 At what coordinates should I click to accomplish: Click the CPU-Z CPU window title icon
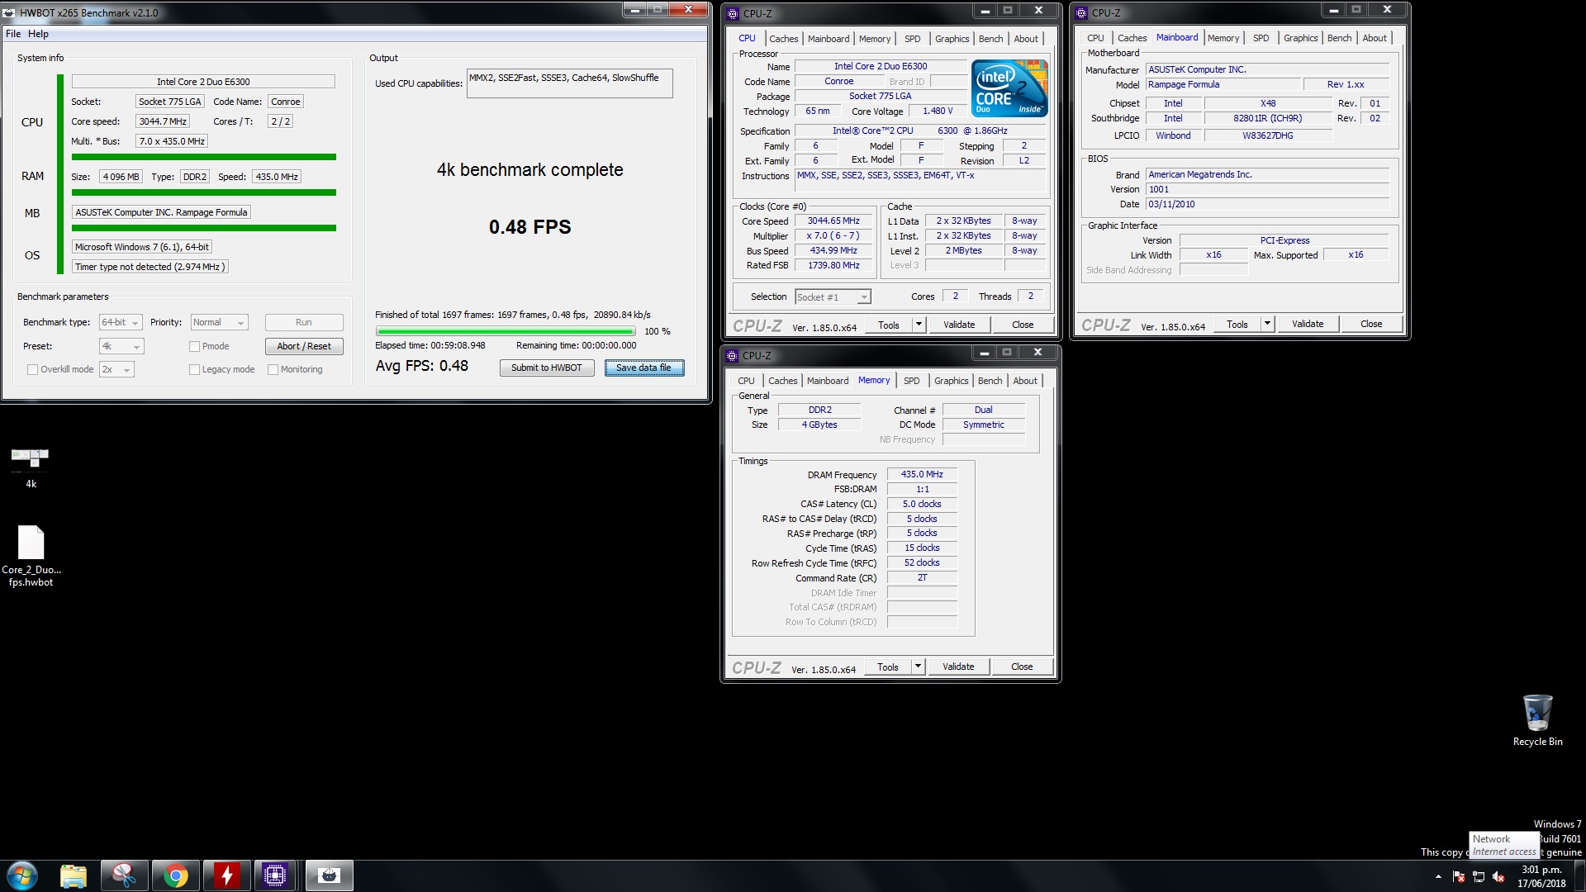733,13
